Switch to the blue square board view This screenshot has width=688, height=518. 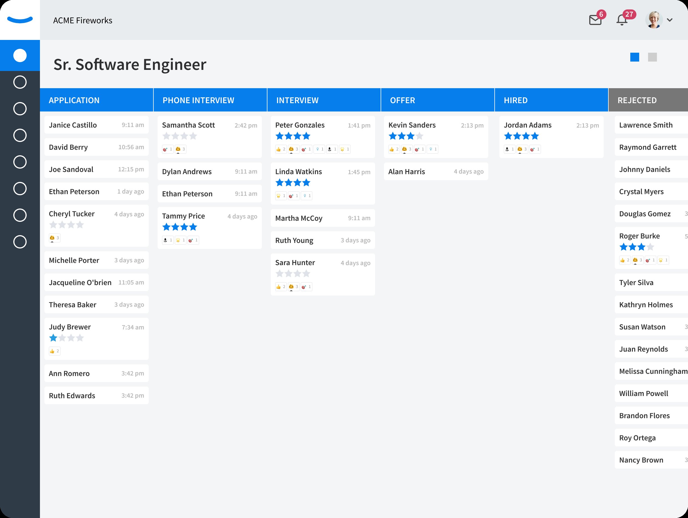click(634, 57)
